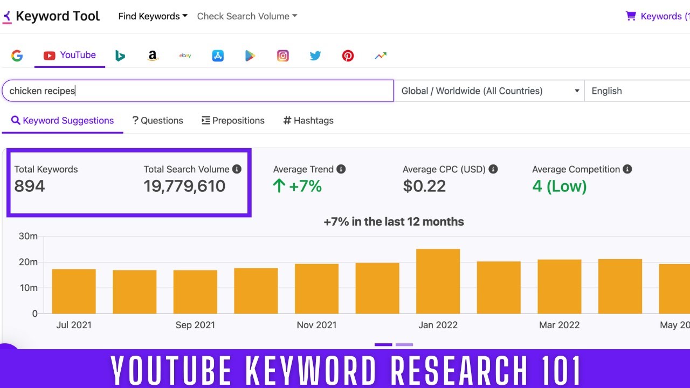Show info for Average Competition
This screenshot has width=690, height=388.
[627, 169]
